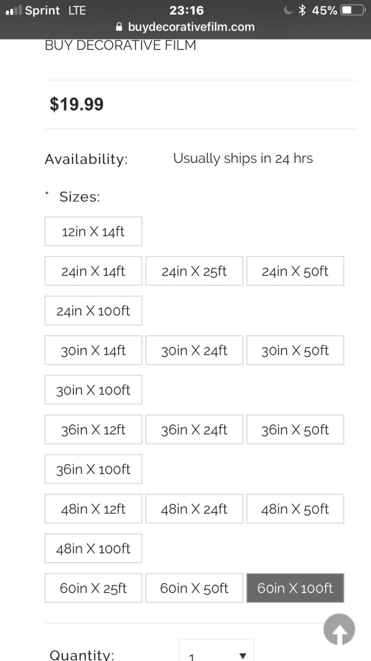Pick the 48in X 100ft size
Screen dimensions: 371x661
93,548
